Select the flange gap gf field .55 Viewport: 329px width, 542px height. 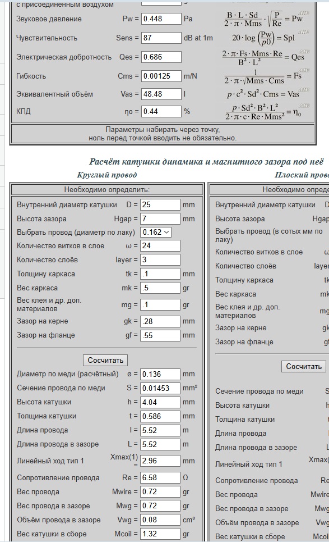point(160,335)
